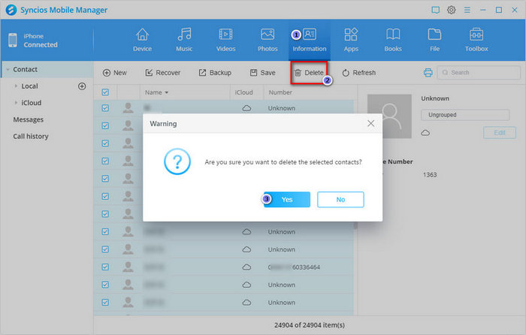Toggle the select-all checkbox in header

point(105,92)
